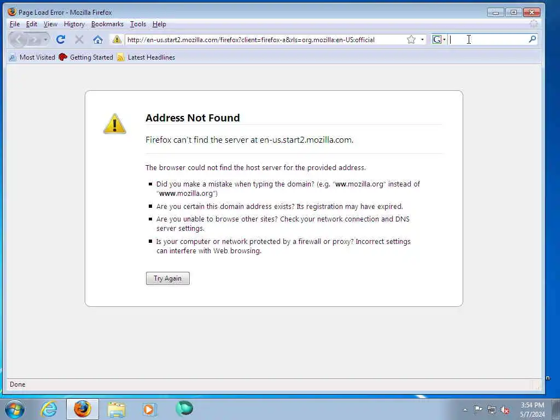Click the Stop loading X icon
Screen dimensions: 560x420
(x=79, y=39)
